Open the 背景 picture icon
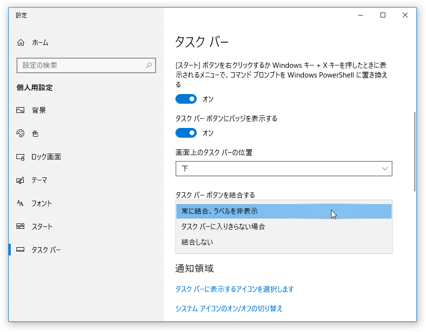Image resolution: width=426 pixels, height=332 pixels. [x=20, y=110]
